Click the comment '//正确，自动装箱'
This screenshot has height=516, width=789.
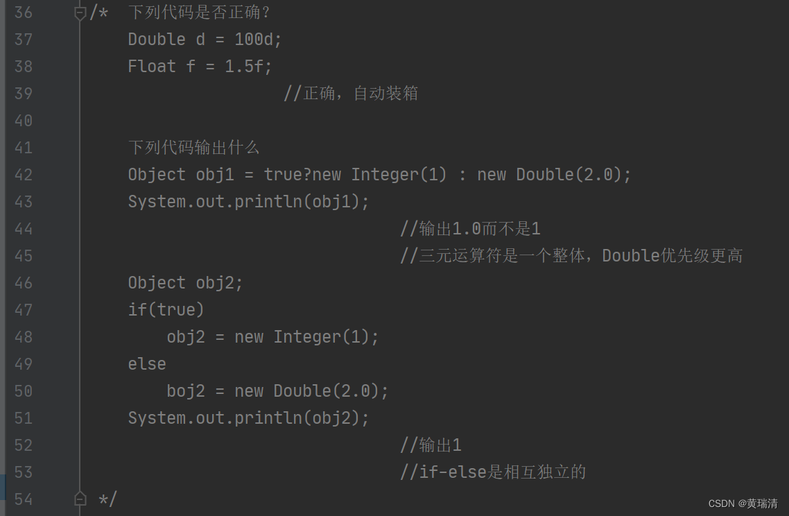tap(351, 93)
